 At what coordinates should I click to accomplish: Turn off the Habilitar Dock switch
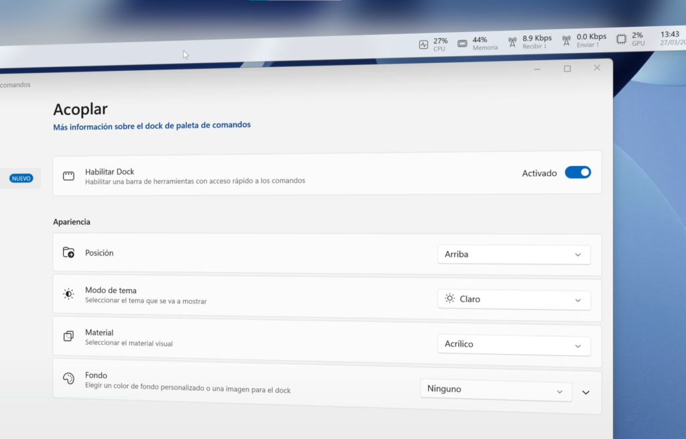577,172
